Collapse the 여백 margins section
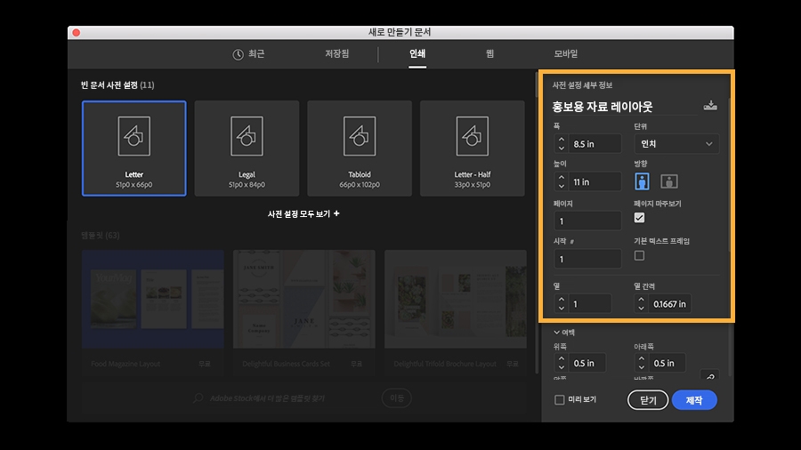Screen dimensions: 801x450 [556, 332]
